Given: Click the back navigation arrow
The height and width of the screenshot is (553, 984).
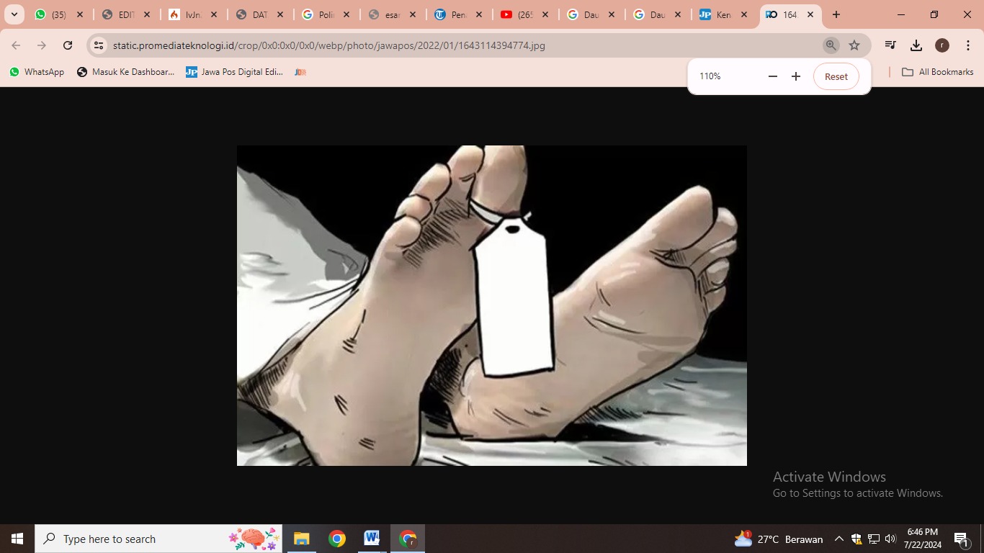Looking at the screenshot, I should coord(15,45).
